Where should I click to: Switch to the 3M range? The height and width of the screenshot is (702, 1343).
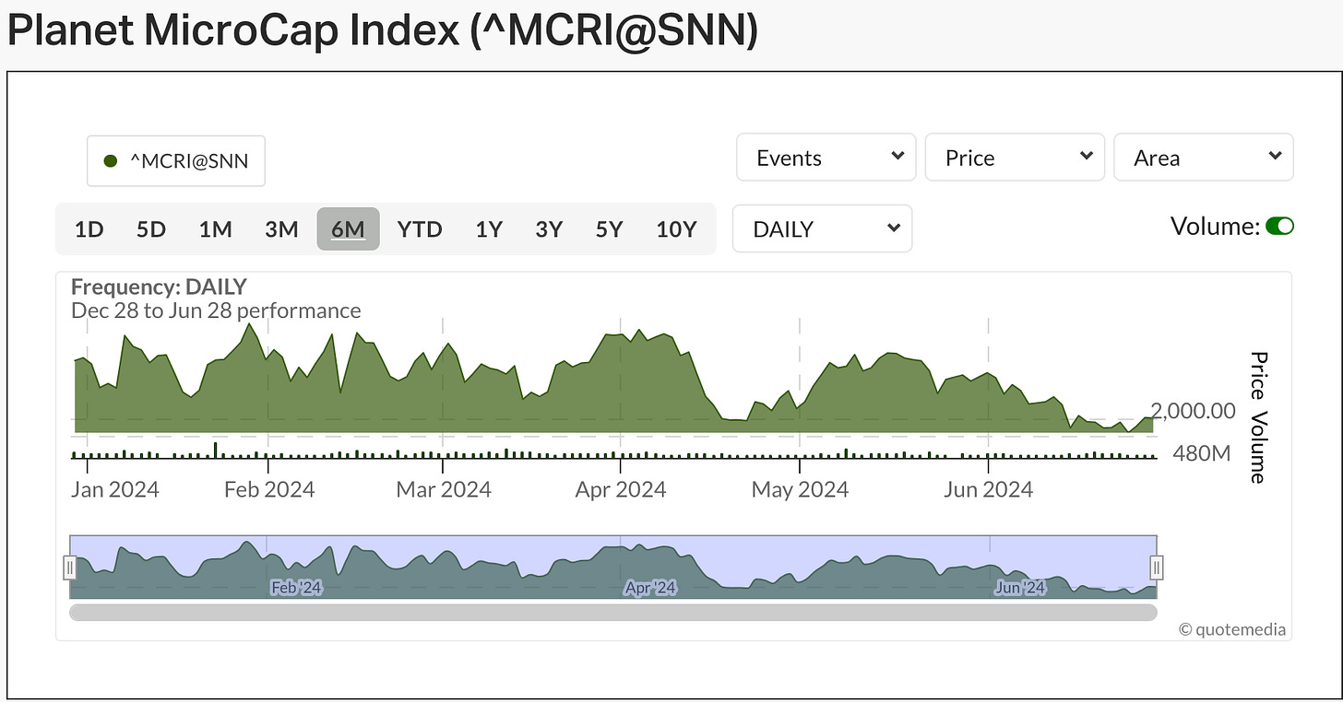tap(281, 228)
